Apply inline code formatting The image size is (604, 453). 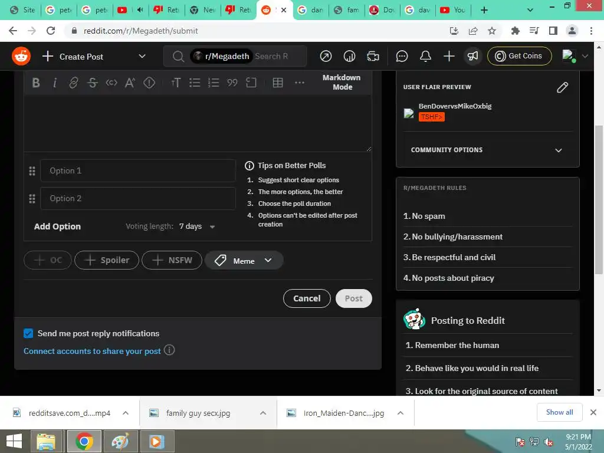coord(111,83)
